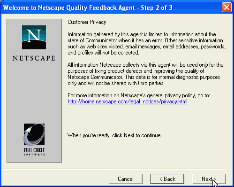
Task: Close the dialog with the red X
Action: pos(226,8)
